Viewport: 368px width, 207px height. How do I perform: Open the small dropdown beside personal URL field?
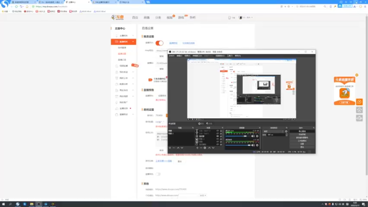[203, 195]
